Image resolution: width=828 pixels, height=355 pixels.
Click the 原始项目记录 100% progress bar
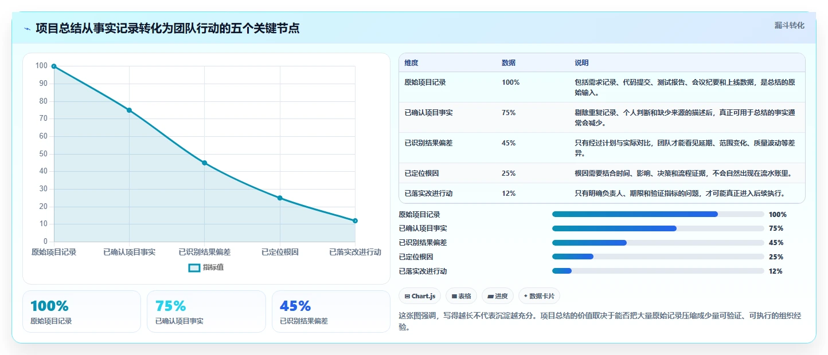pos(658,214)
